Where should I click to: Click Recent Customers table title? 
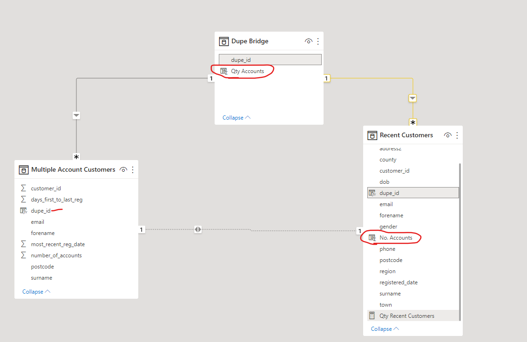click(x=406, y=135)
